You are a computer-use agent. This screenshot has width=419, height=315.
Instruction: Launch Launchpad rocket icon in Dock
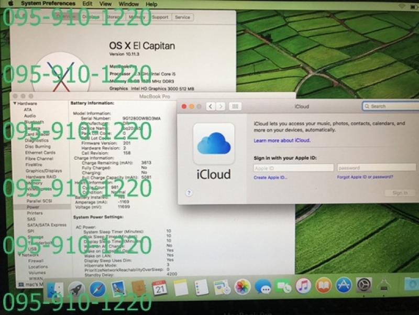click(76, 290)
